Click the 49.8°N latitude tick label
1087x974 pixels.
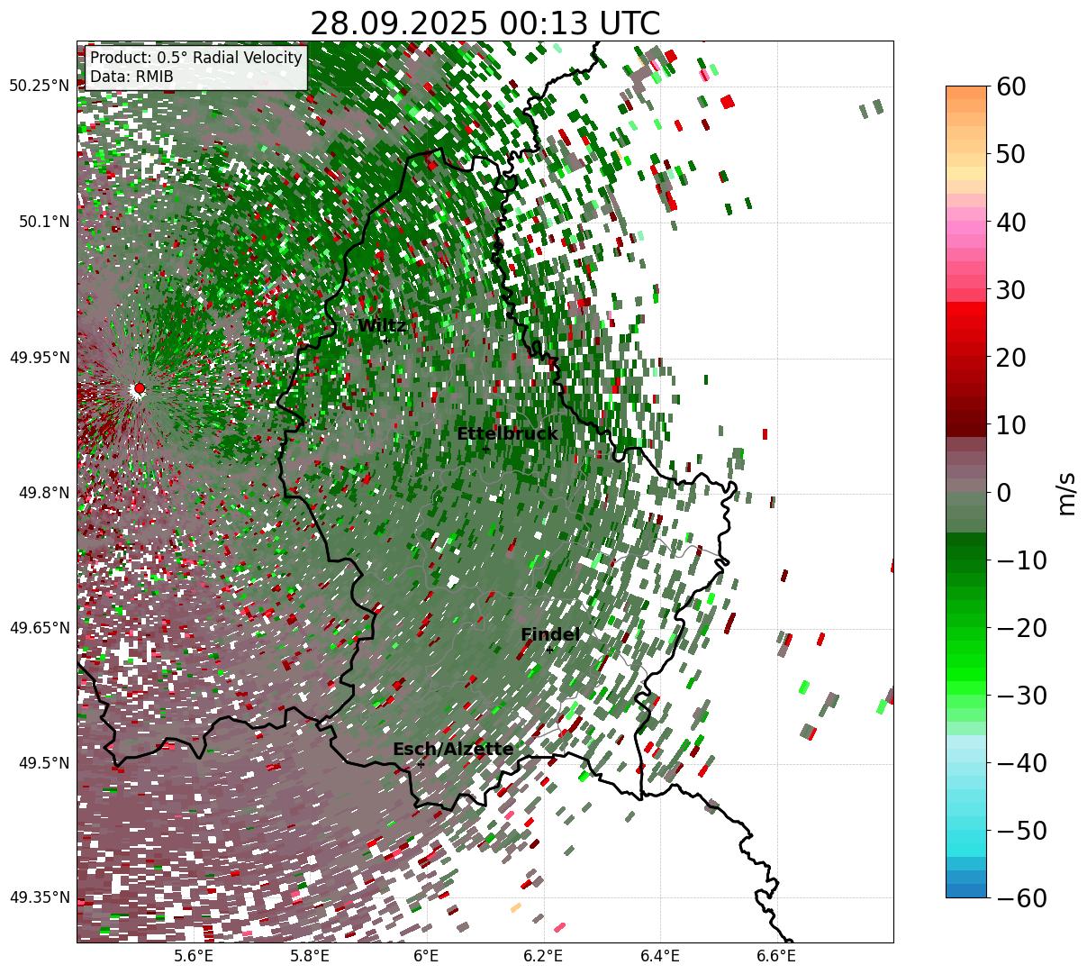pyautogui.click(x=43, y=493)
